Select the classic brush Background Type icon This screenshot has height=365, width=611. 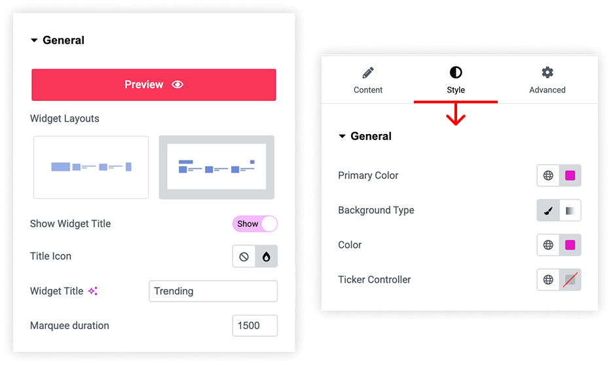coord(548,211)
